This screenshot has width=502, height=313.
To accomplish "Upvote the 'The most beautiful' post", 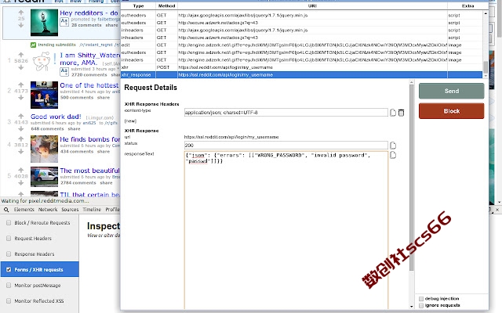I will pyautogui.click(x=21, y=170).
